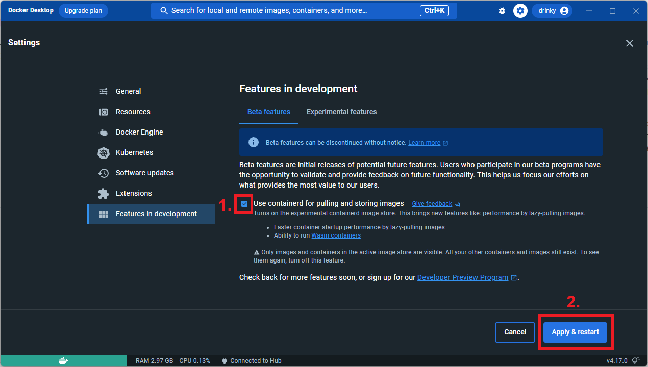Click the Ctrl+K shortcut badge
This screenshot has width=648, height=367.
click(x=434, y=11)
